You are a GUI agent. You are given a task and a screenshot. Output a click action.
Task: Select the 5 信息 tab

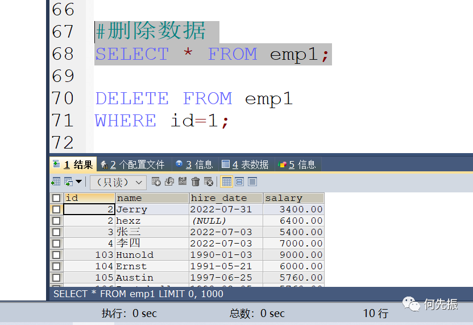point(298,164)
